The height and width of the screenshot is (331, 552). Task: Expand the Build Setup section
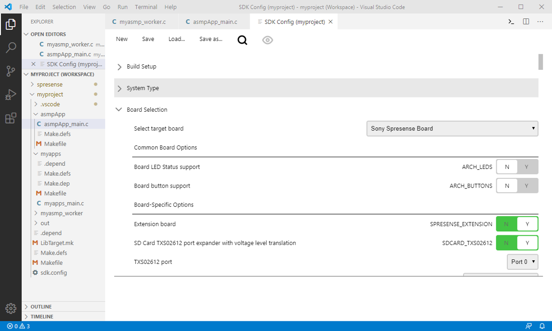119,67
